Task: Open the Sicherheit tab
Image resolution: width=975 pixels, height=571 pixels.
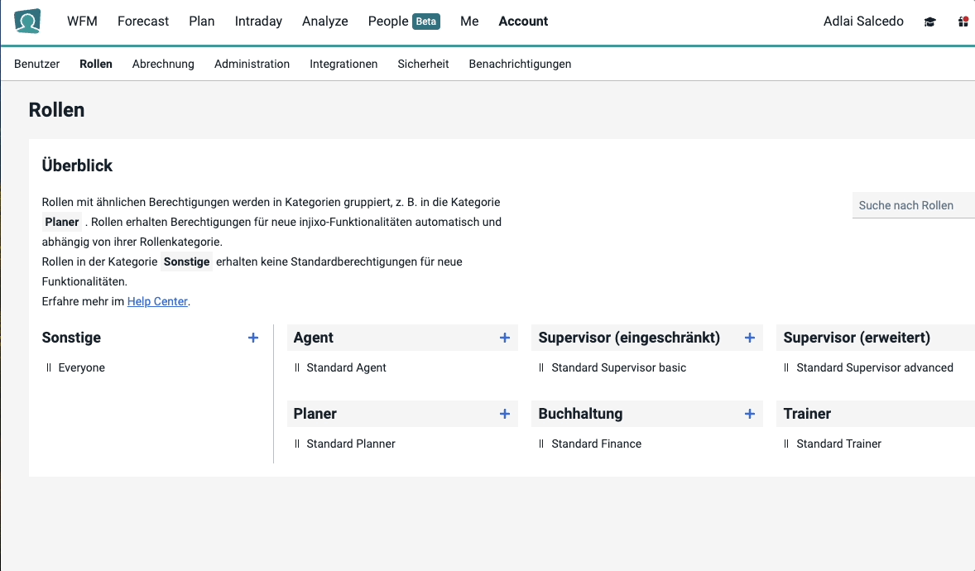Action: click(423, 63)
